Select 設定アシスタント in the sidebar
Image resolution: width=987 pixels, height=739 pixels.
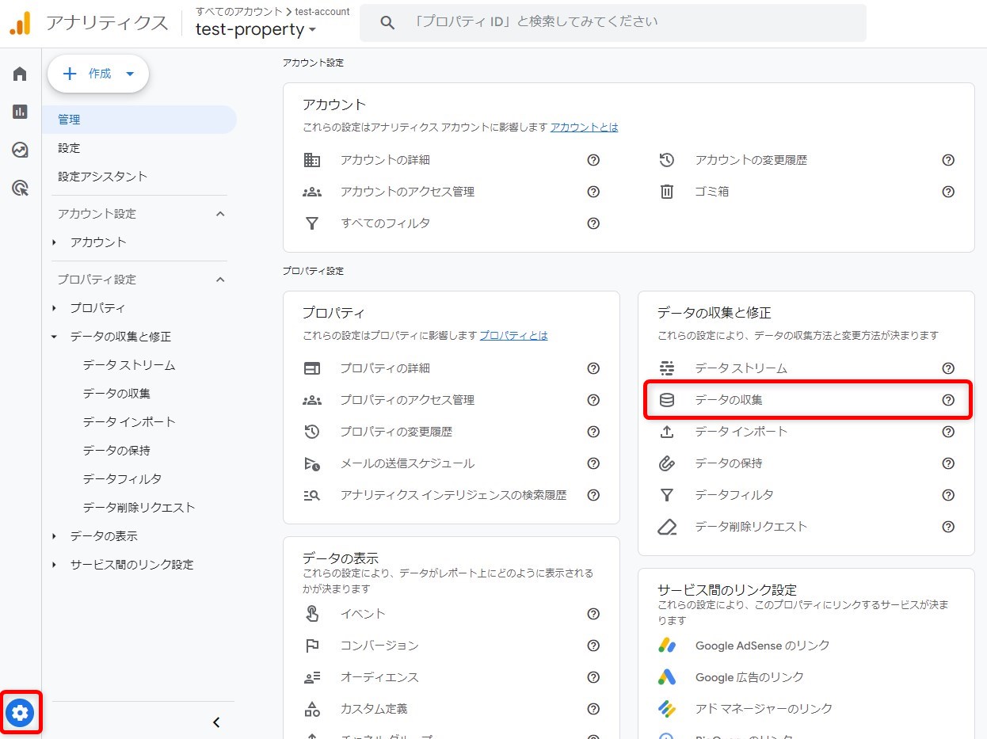click(103, 177)
